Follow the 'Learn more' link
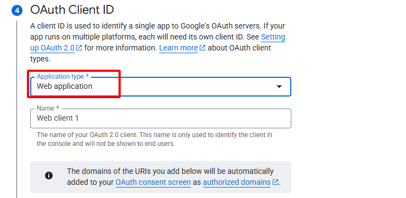Viewport: 406px width, 198px height. click(178, 48)
